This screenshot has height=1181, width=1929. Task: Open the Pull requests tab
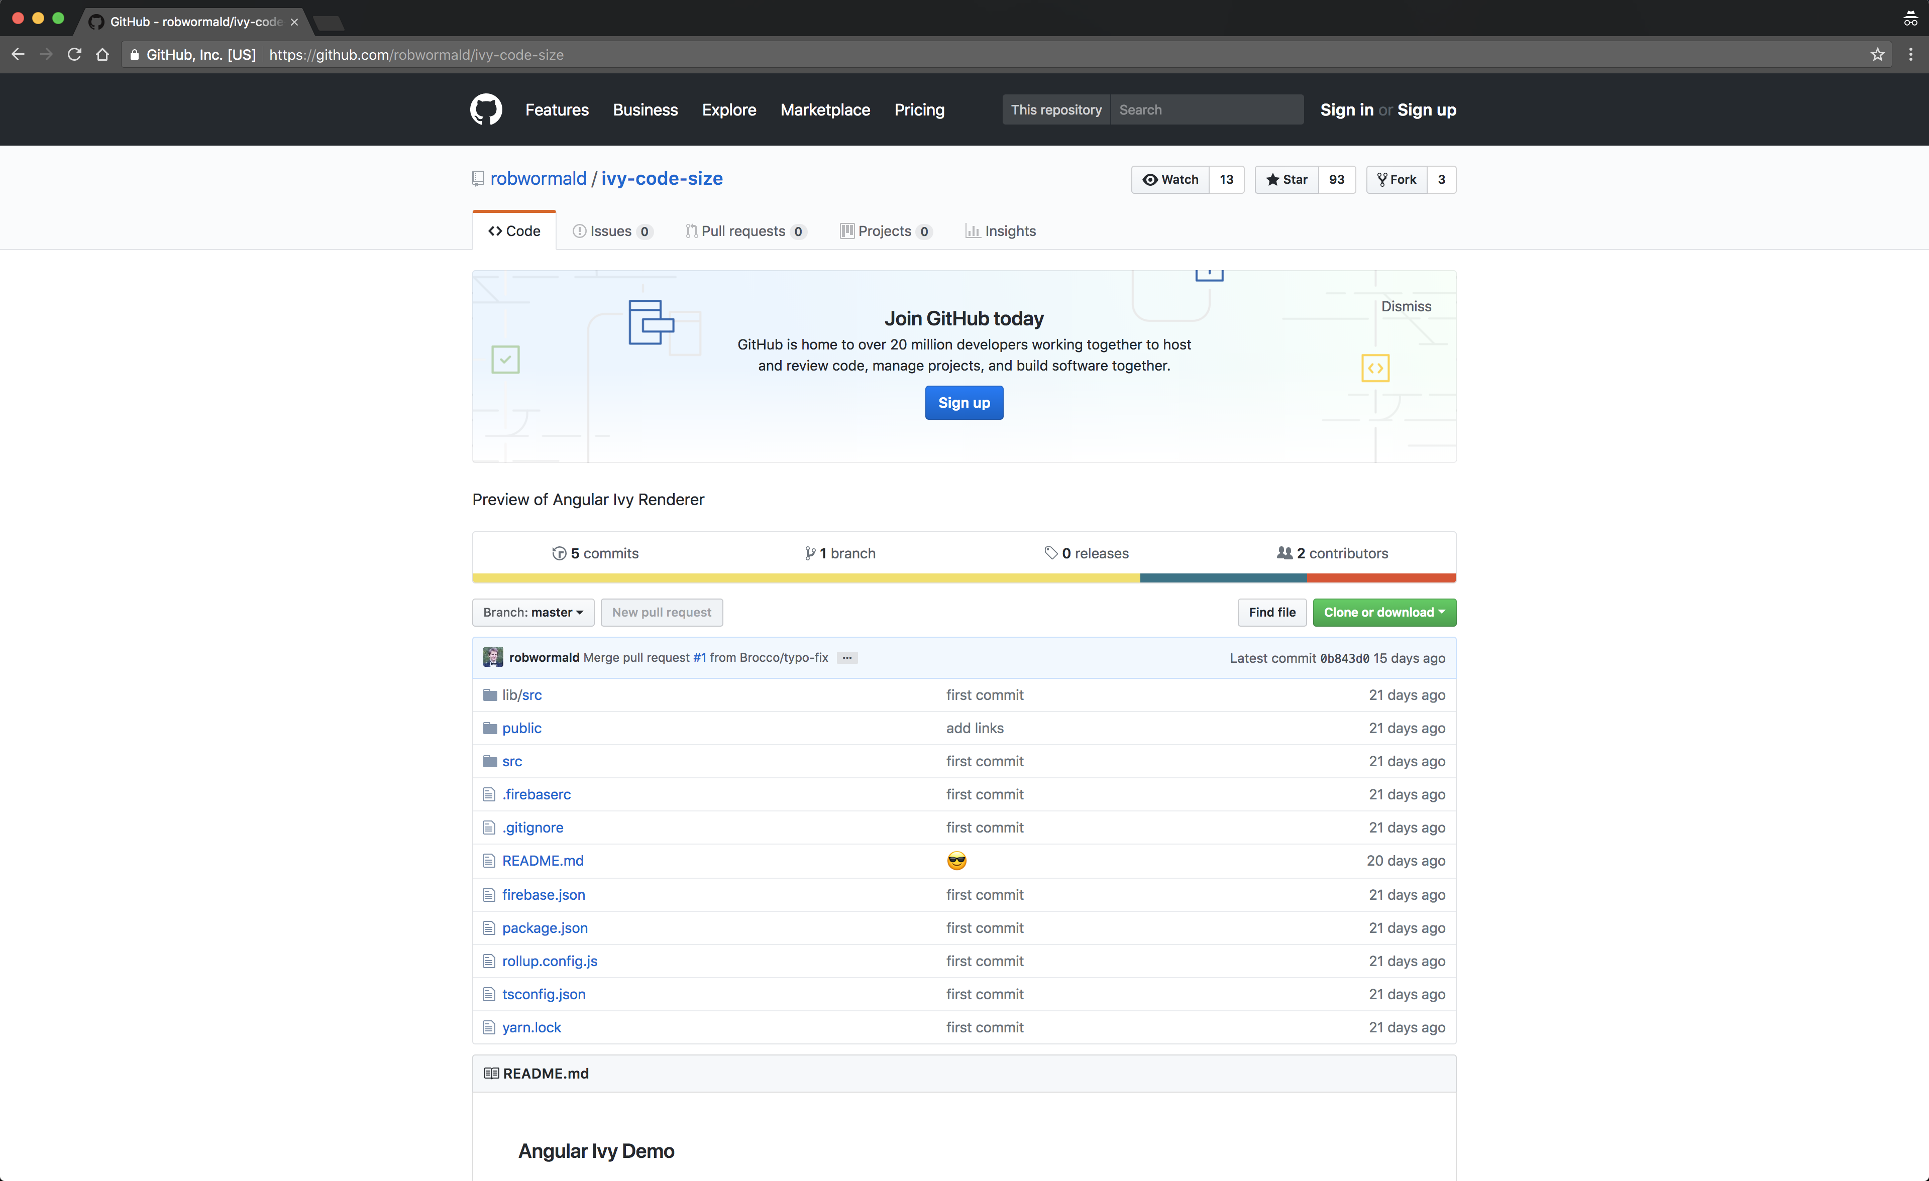point(745,231)
